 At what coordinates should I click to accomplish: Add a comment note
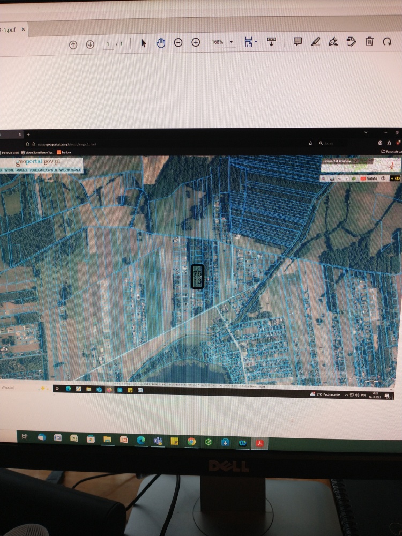click(x=298, y=41)
